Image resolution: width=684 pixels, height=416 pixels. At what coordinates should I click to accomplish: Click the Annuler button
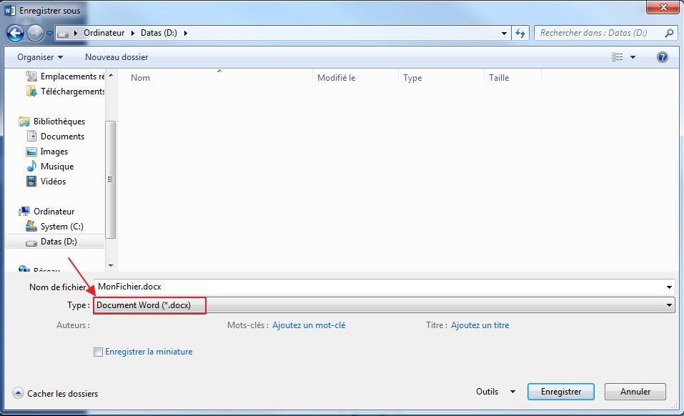click(635, 392)
